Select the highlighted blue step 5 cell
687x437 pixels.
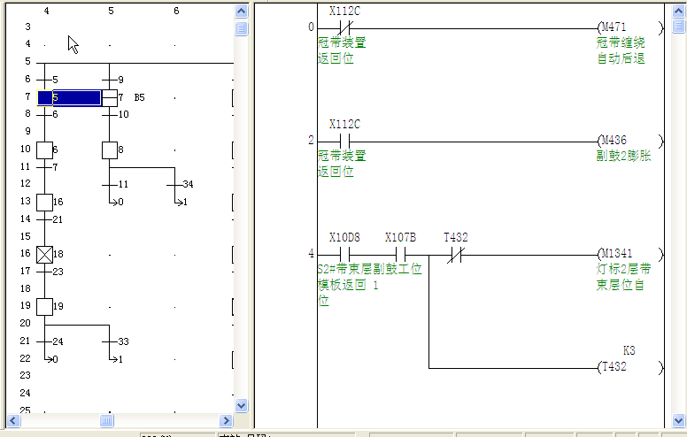pos(69,97)
